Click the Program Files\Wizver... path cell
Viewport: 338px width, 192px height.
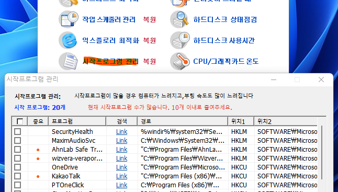point(182,159)
